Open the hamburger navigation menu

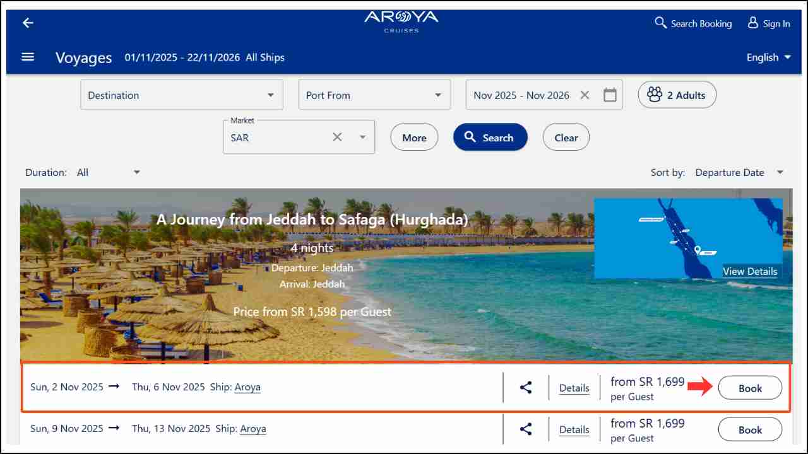(x=28, y=56)
